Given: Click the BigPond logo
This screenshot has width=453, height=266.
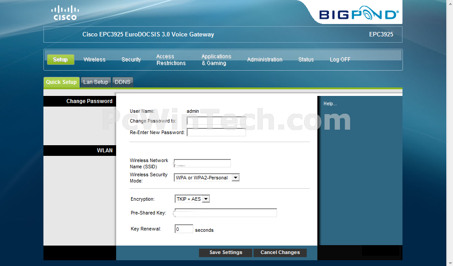Looking at the screenshot, I should pyautogui.click(x=359, y=14).
